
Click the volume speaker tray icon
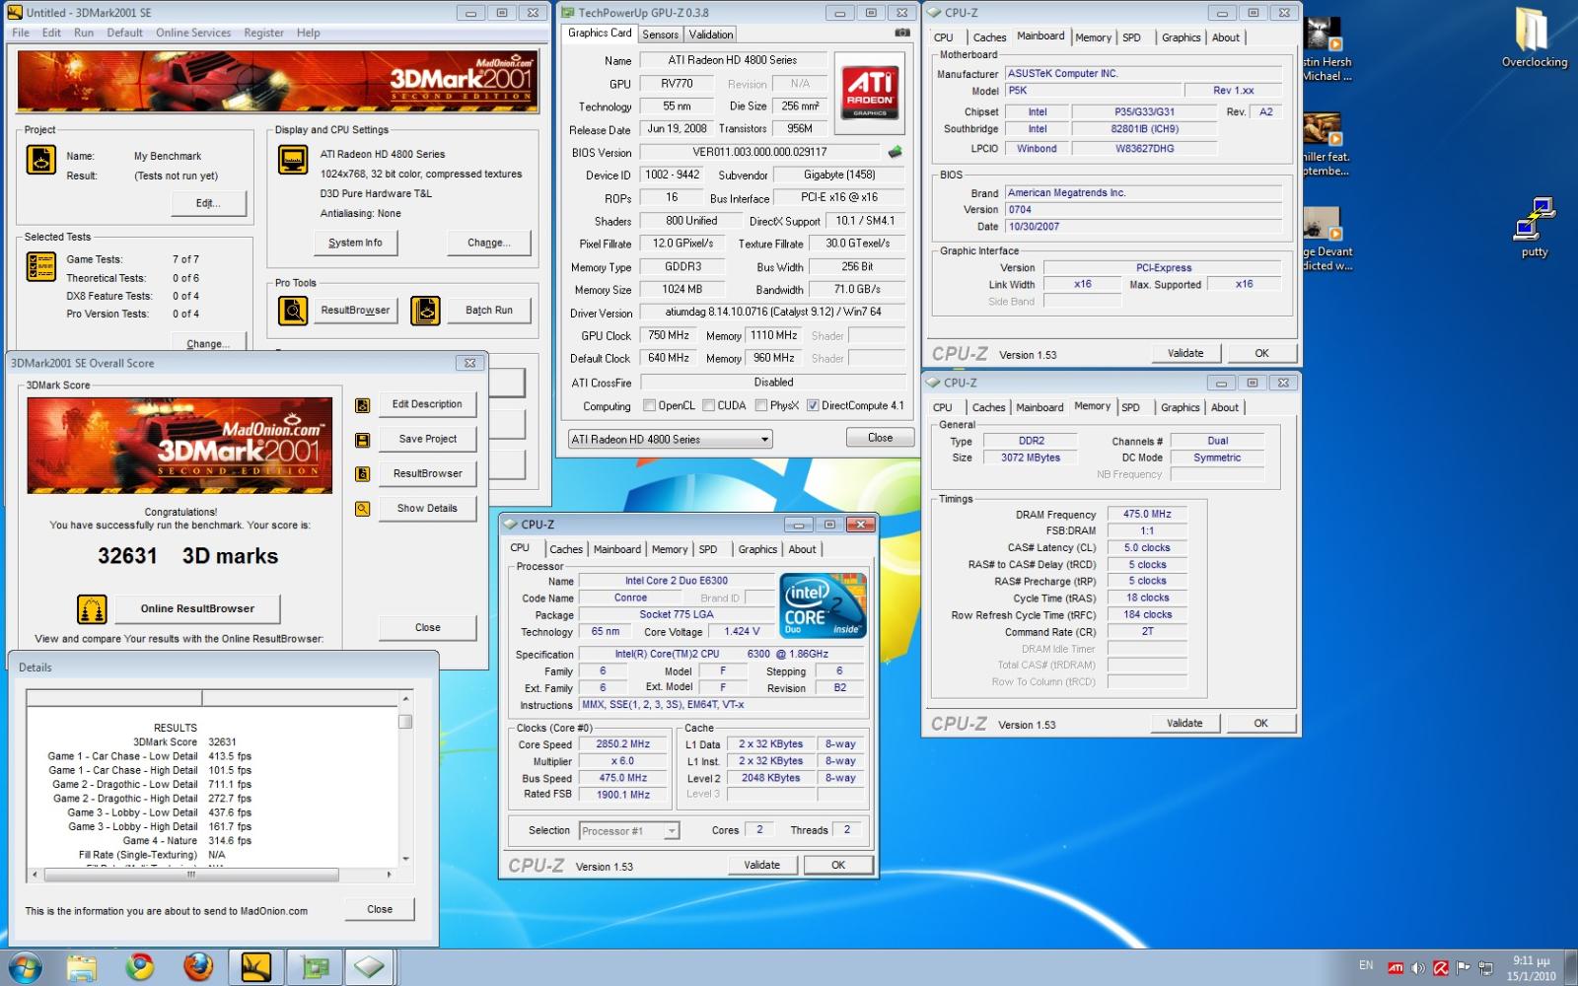tap(1418, 968)
